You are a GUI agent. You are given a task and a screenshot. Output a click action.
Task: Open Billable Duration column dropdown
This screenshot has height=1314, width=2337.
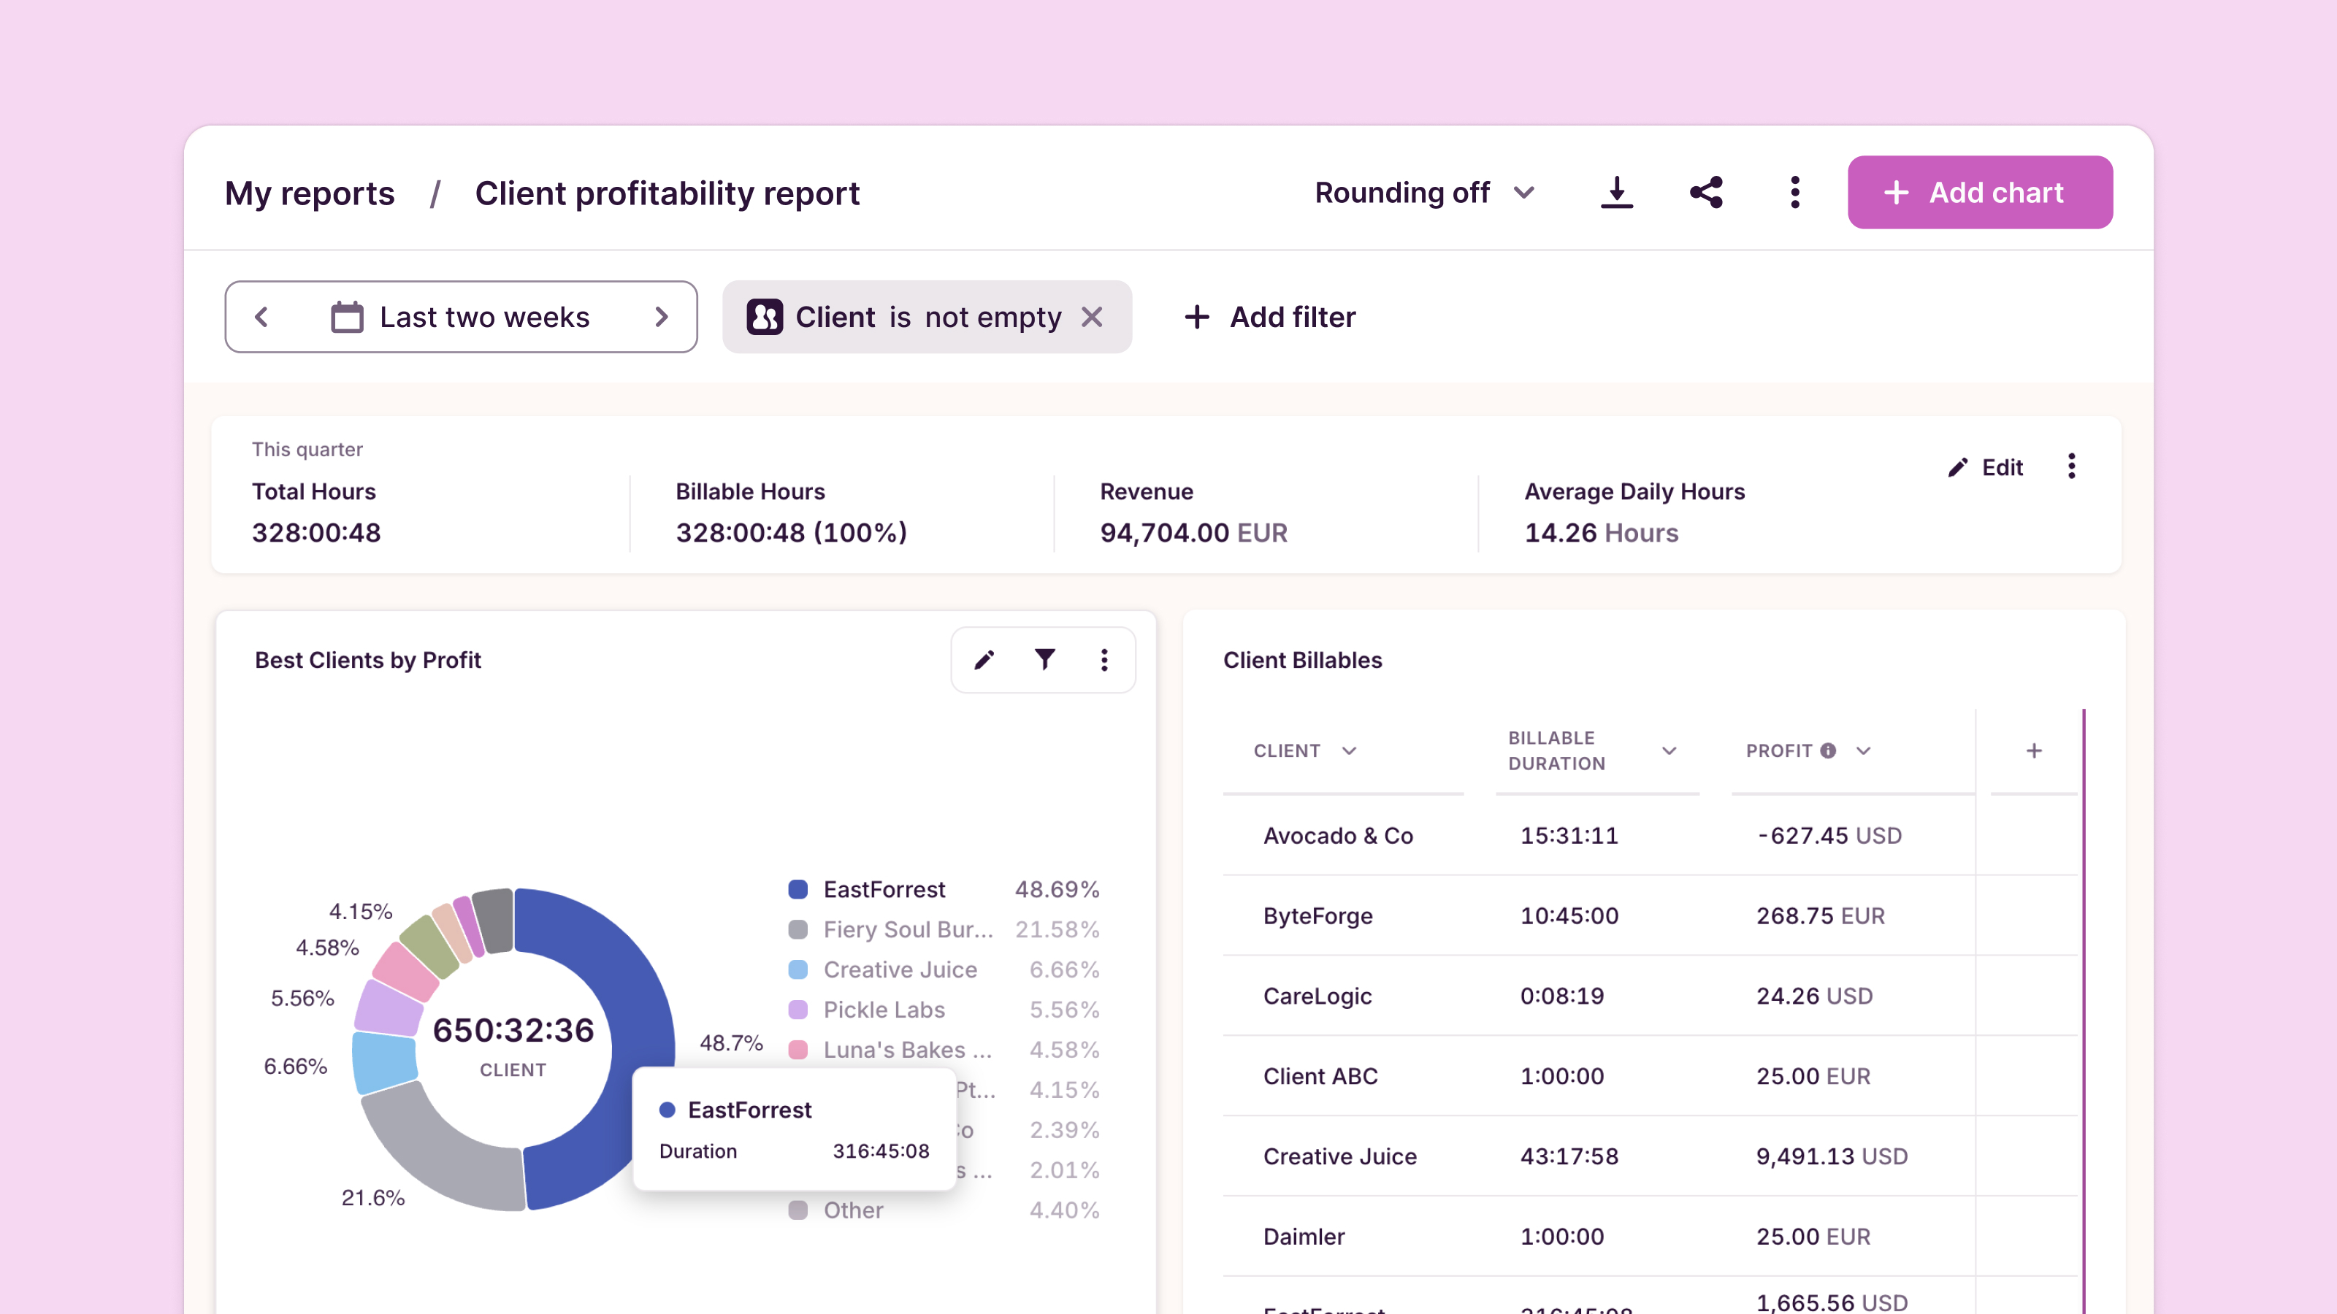click(1668, 751)
